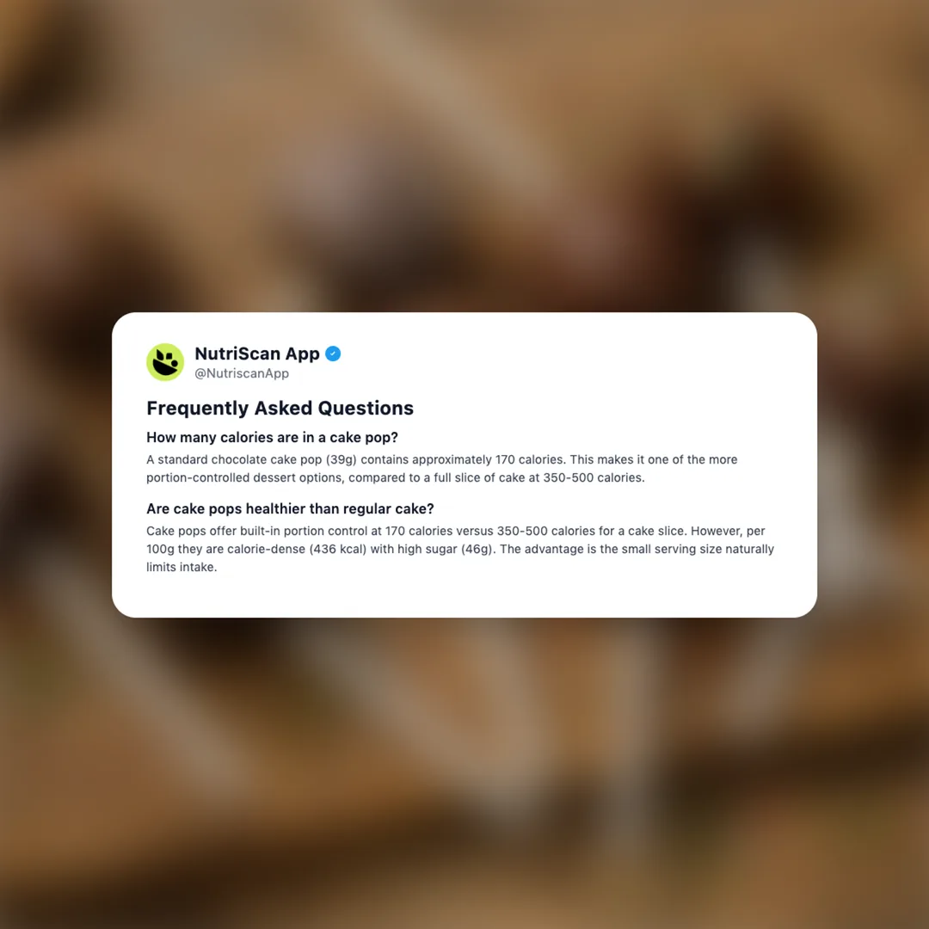Viewport: 929px width, 929px height.
Task: Open the @NutriscanApp handle link
Action: 242,373
